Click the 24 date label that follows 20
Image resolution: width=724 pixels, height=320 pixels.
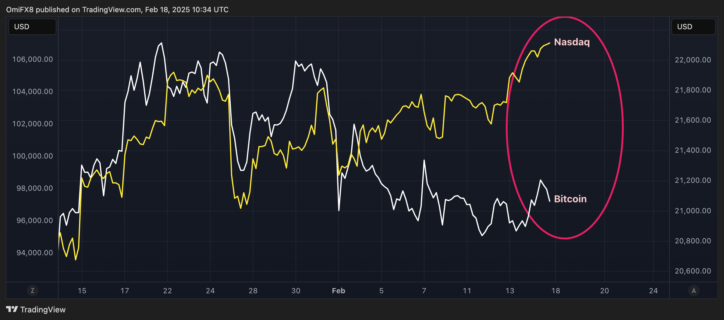click(x=653, y=291)
